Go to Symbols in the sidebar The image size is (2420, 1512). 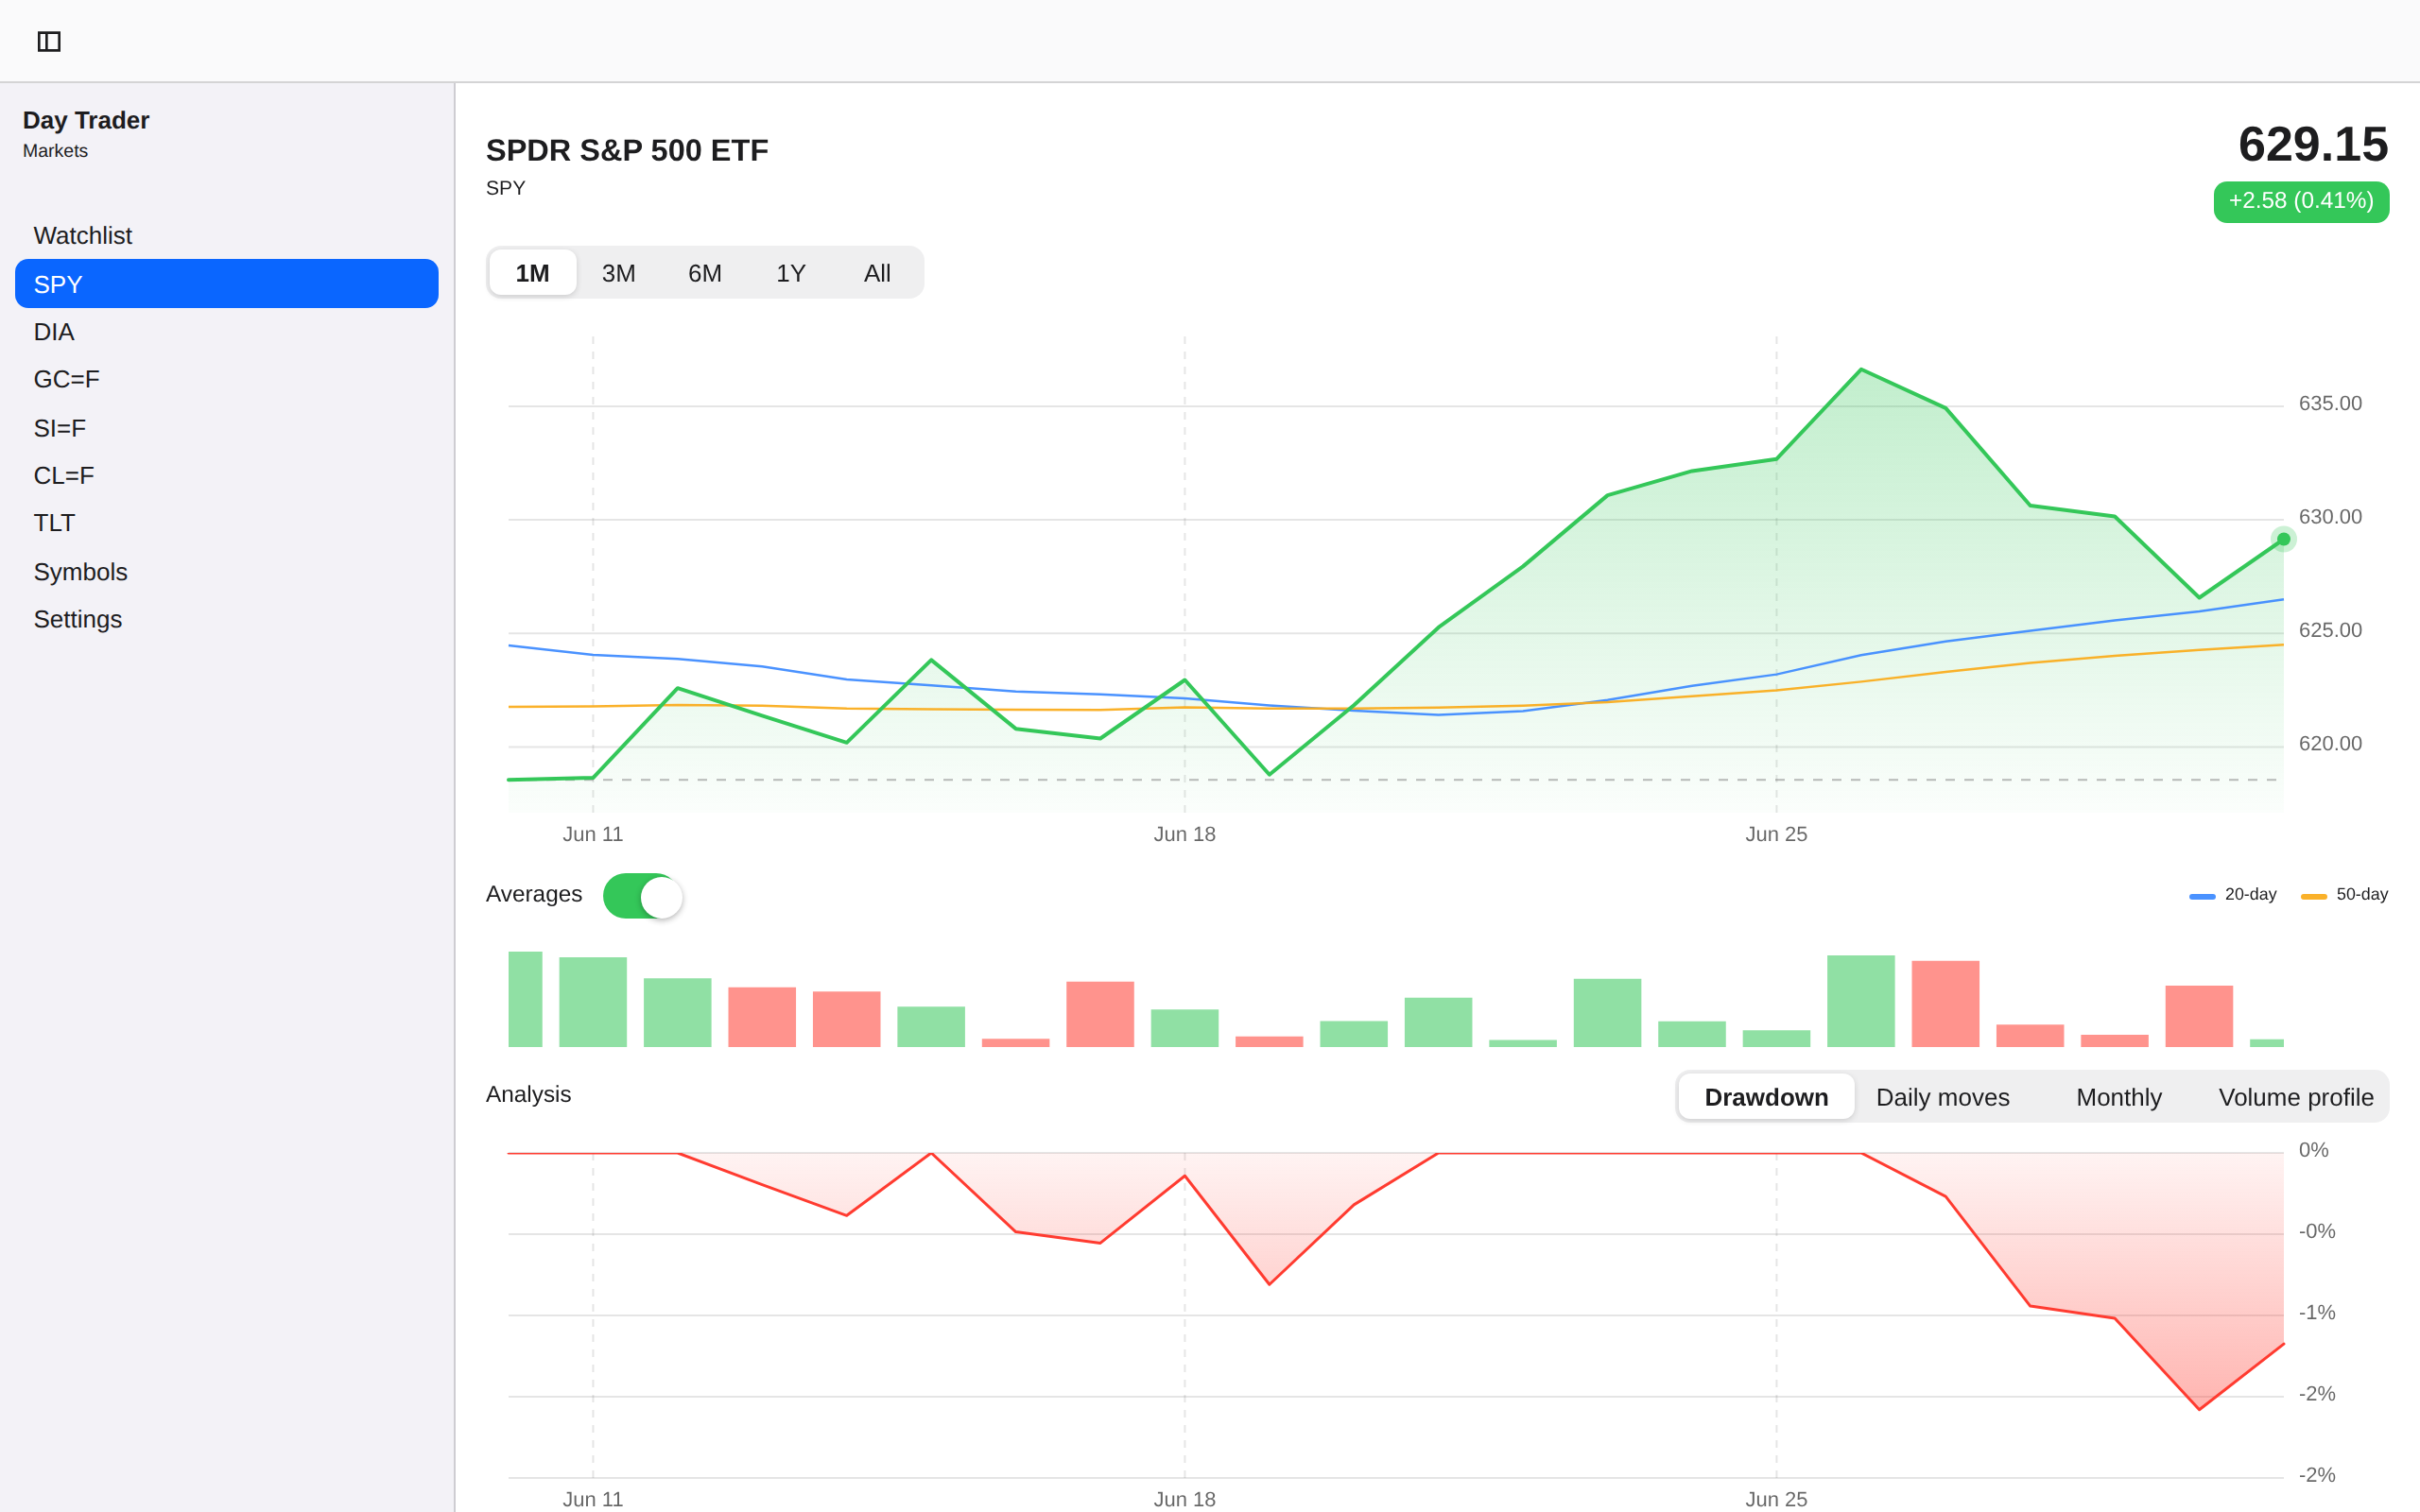click(x=227, y=572)
